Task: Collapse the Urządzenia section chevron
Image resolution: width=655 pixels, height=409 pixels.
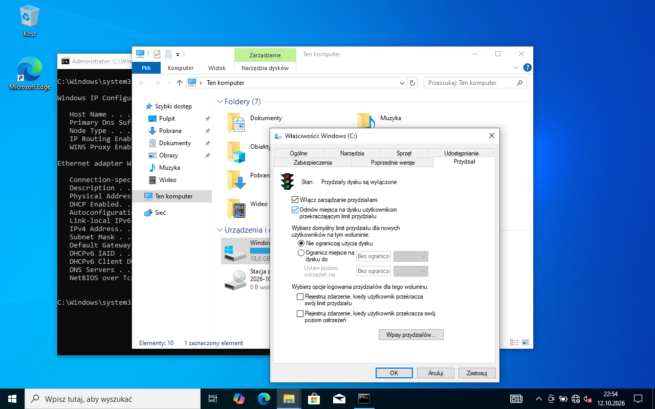Action: (220, 230)
